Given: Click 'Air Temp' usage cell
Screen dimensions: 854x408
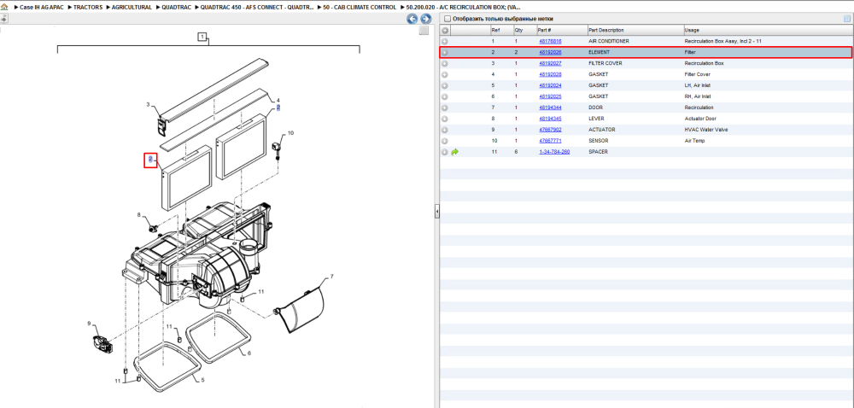Looking at the screenshot, I should 693,141.
